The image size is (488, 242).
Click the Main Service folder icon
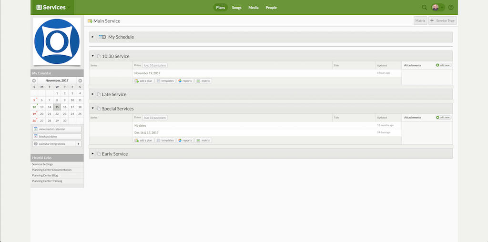[90, 21]
